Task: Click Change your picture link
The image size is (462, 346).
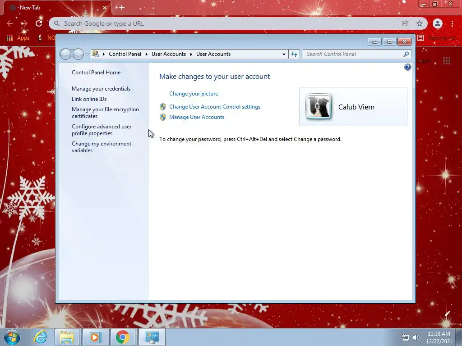Action: (x=194, y=94)
